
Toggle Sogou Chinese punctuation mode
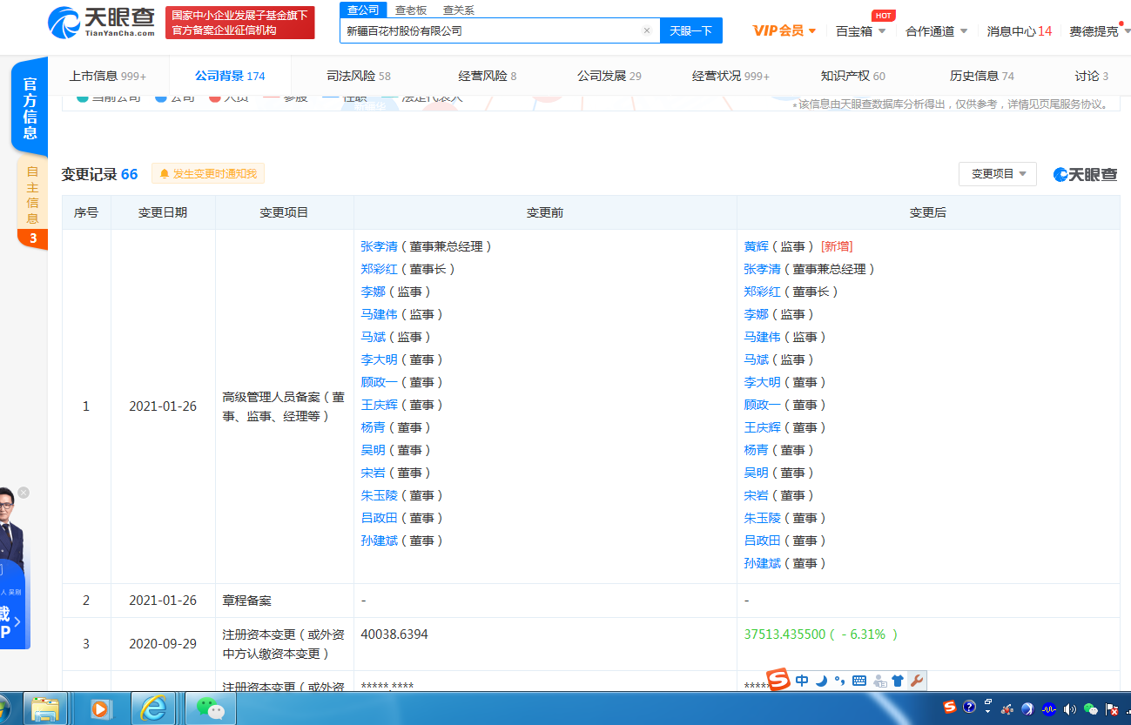pyautogui.click(x=839, y=681)
